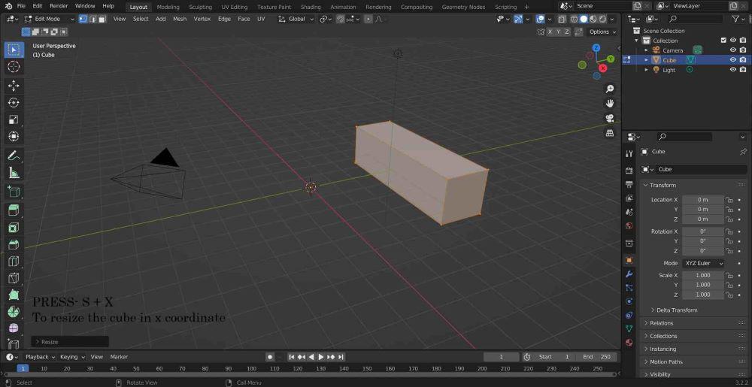Toggle Camera visibility eye icon
This screenshot has height=387, width=752.
tap(732, 50)
